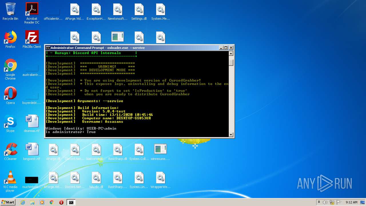
Task: Click the Command Prompt title bar text
Action: click(x=98, y=48)
